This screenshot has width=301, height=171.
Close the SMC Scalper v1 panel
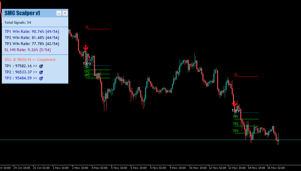tap(65, 13)
